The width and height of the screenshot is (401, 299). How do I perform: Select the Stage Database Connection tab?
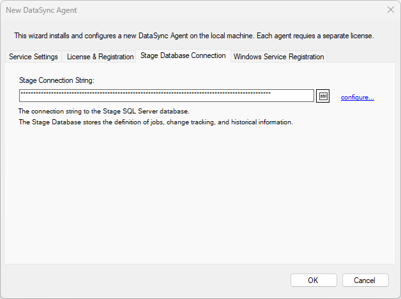(183, 56)
